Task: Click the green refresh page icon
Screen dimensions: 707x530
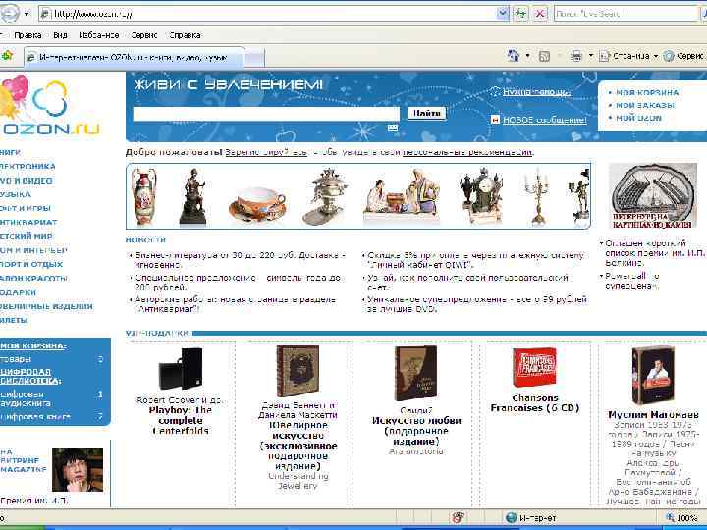Action: (520, 14)
